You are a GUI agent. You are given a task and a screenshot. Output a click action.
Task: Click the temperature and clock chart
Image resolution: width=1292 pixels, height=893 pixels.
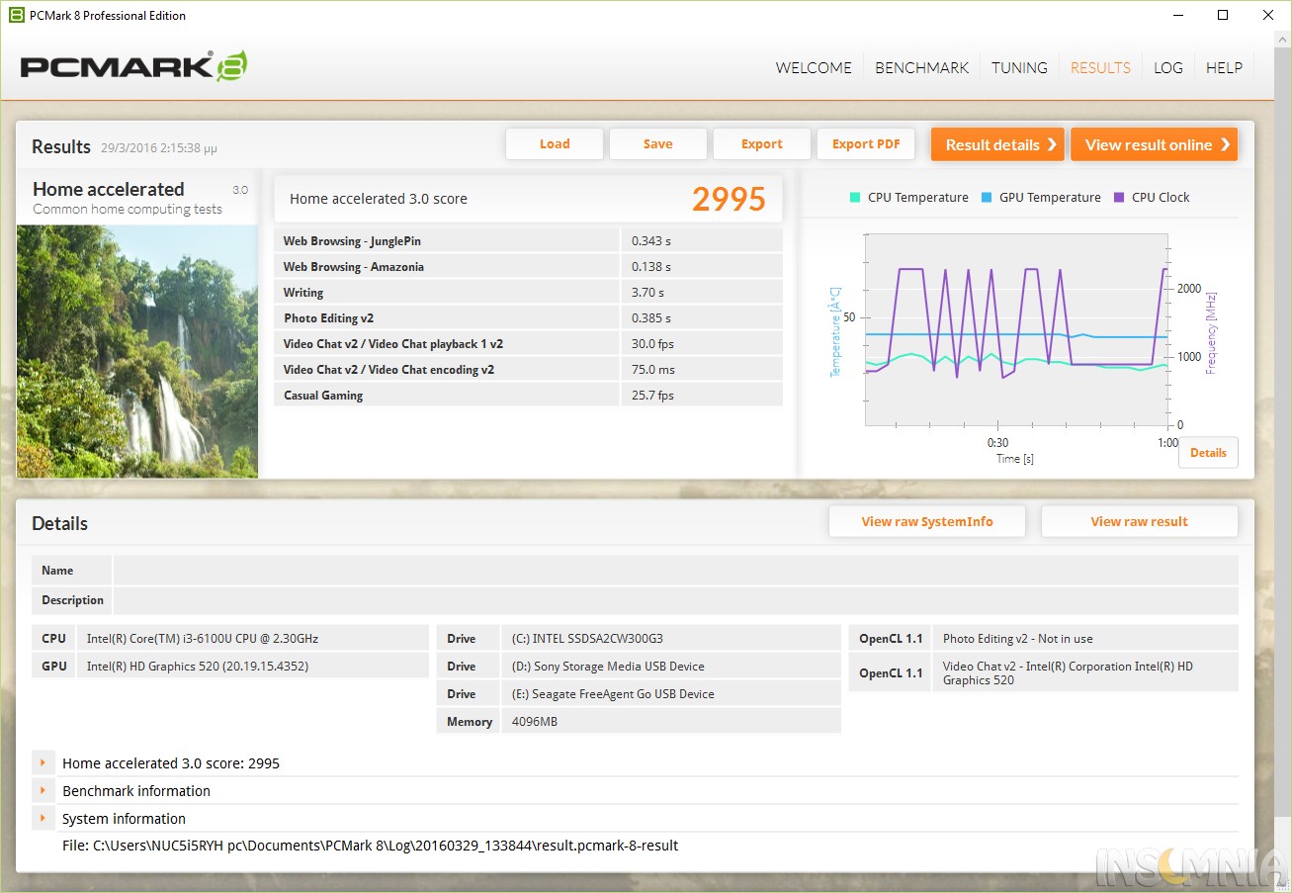(1016, 331)
